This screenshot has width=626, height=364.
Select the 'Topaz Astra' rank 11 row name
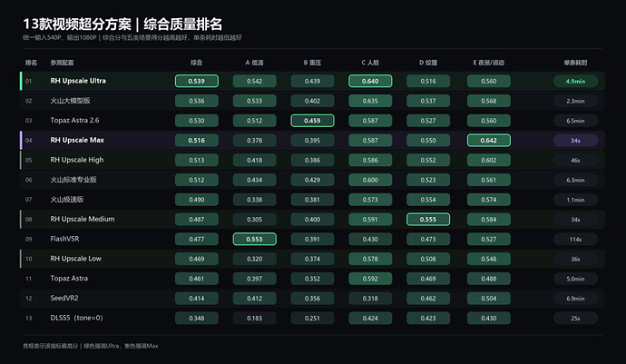click(69, 279)
